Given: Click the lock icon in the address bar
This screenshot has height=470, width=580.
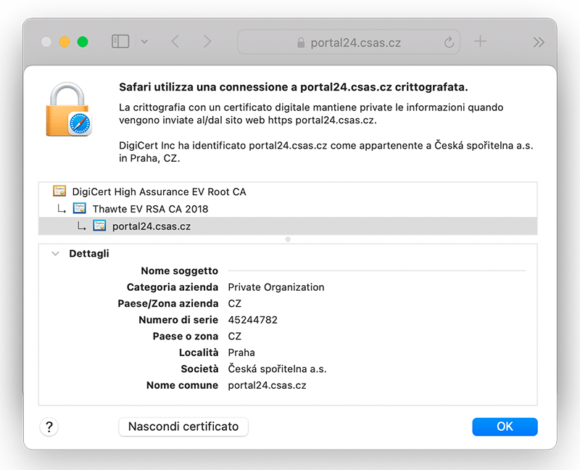Looking at the screenshot, I should pos(301,43).
